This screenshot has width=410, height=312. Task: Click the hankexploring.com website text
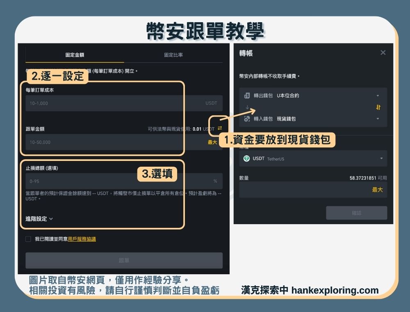point(335,290)
